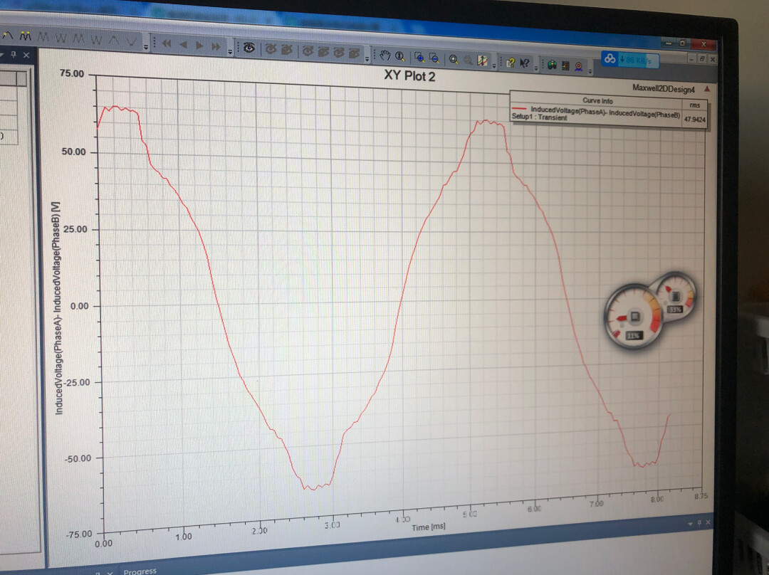Screen dimensions: 769x575
Task: Click the red line sample in legend
Action: [x=519, y=108]
